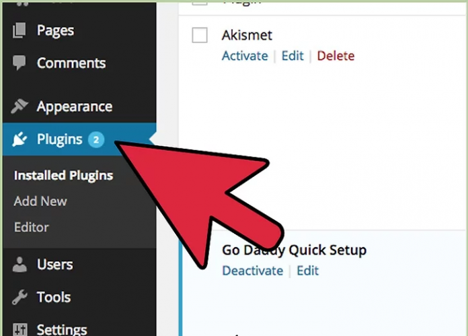The image size is (468, 336).
Task: Click the Appearance text label in sidebar
Action: pyautogui.click(x=74, y=106)
